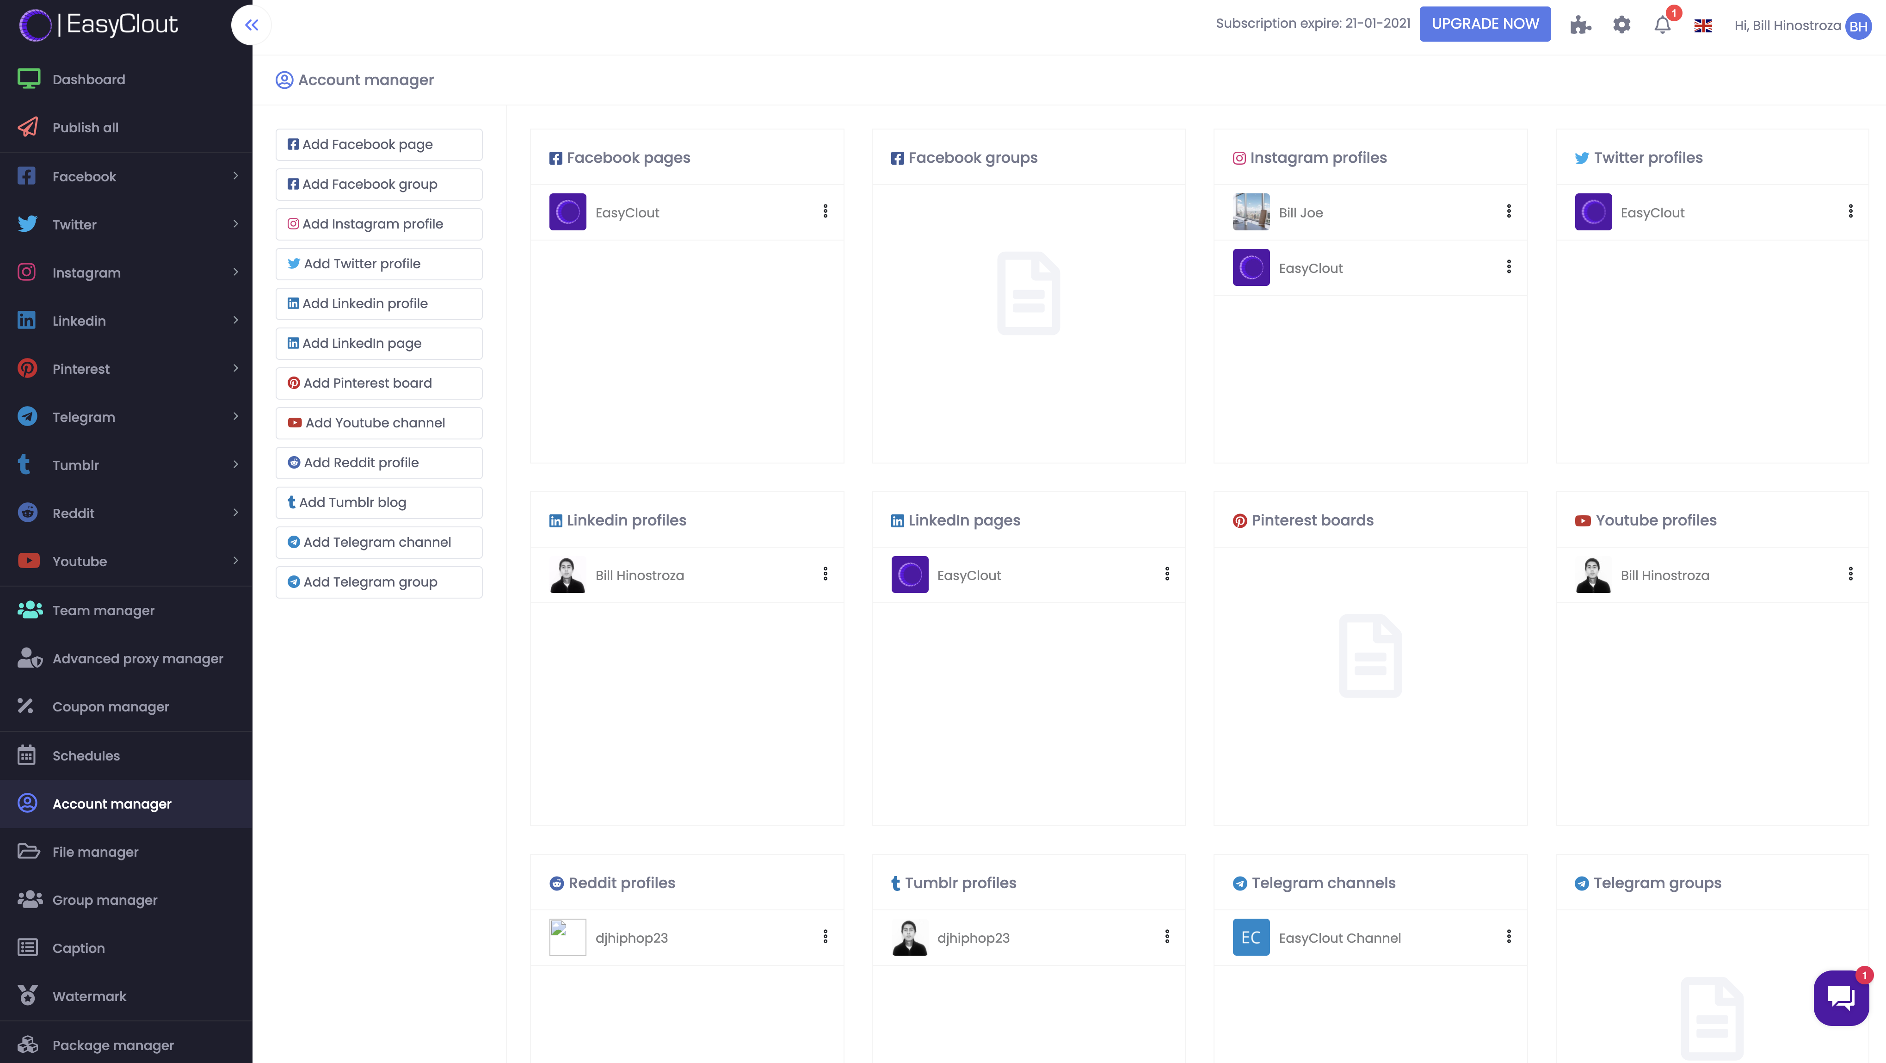Click the Advanced proxy manager icon
This screenshot has height=1063, width=1886.
click(x=30, y=658)
